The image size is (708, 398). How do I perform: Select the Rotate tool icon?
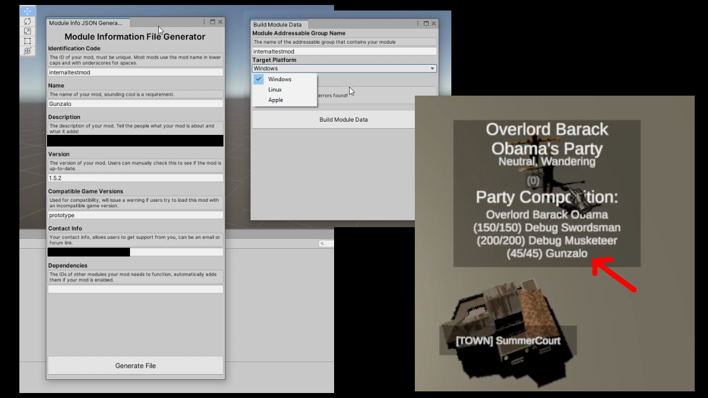(28, 21)
